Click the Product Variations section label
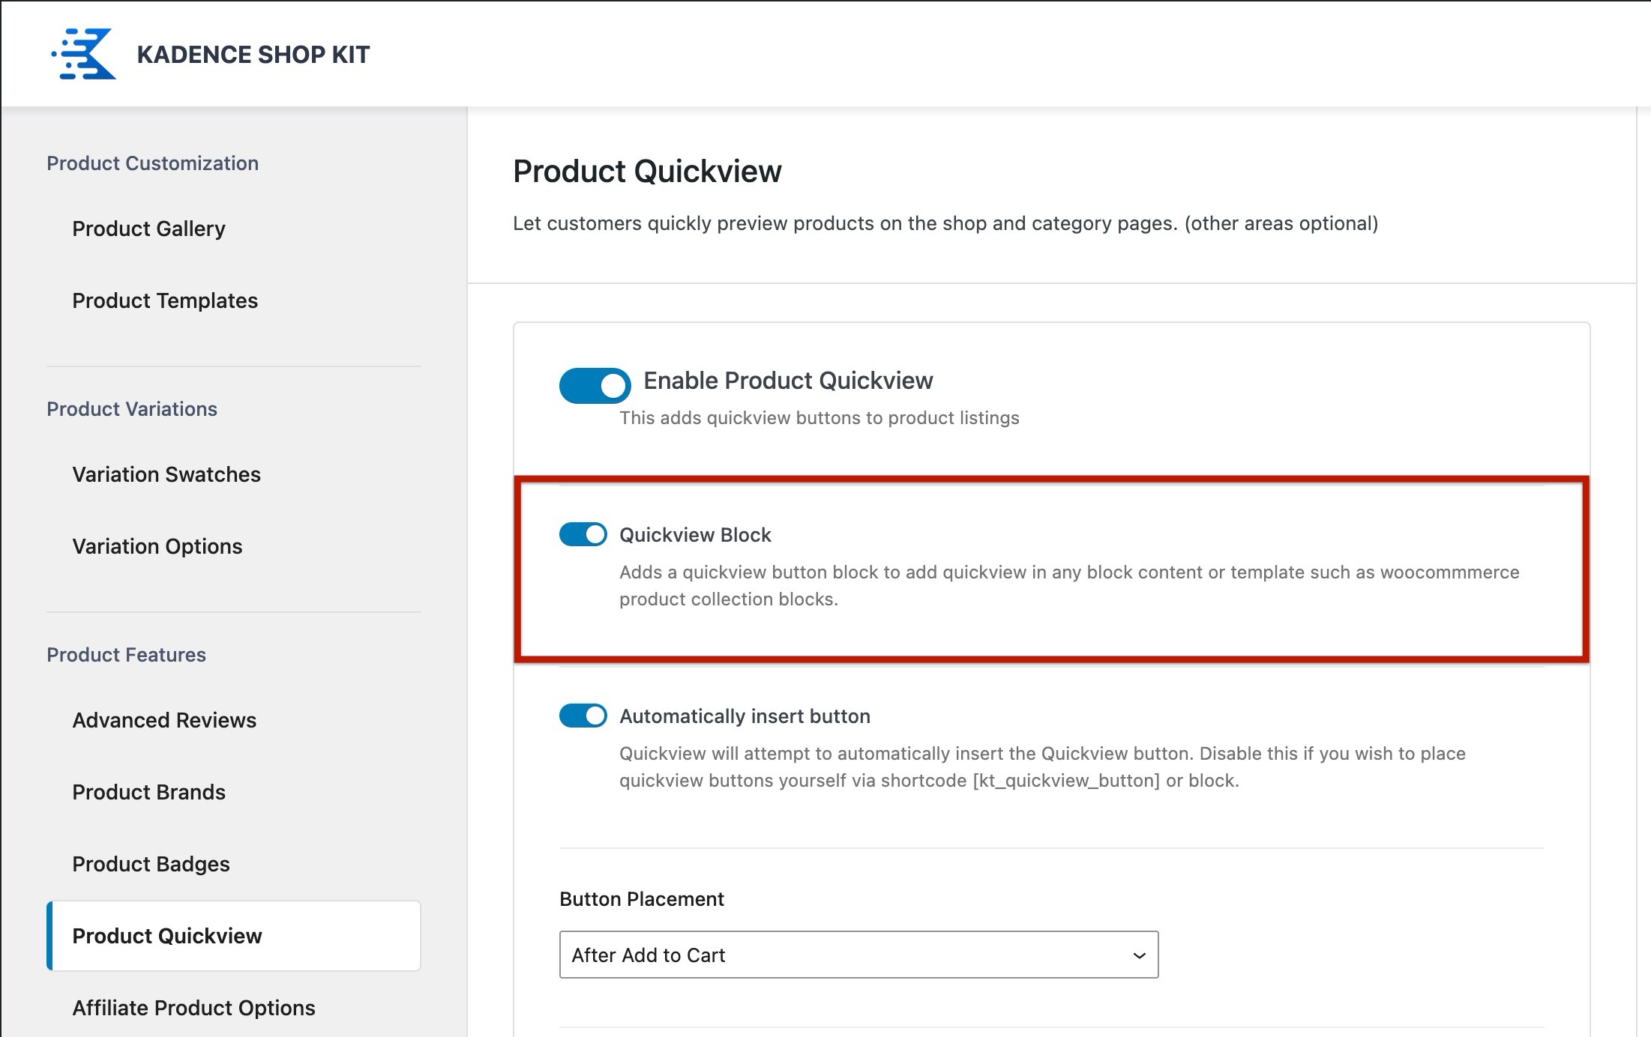The width and height of the screenshot is (1651, 1037). [132, 408]
